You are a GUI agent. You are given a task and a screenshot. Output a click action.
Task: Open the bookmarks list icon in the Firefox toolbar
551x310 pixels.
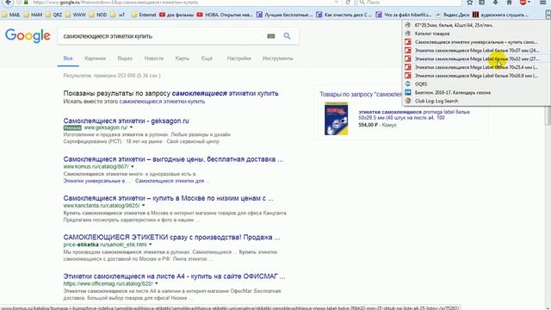pos(482,3)
